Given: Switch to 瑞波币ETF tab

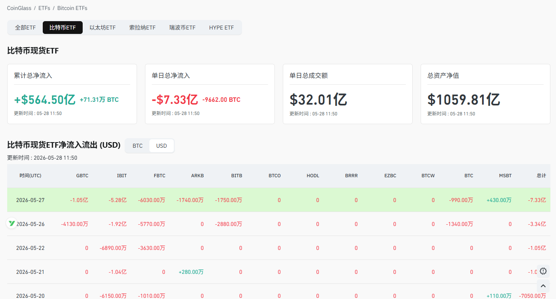Looking at the screenshot, I should 182,28.
